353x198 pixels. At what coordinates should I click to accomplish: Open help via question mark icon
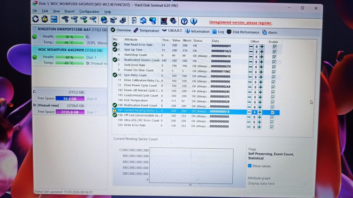pyautogui.click(x=184, y=21)
